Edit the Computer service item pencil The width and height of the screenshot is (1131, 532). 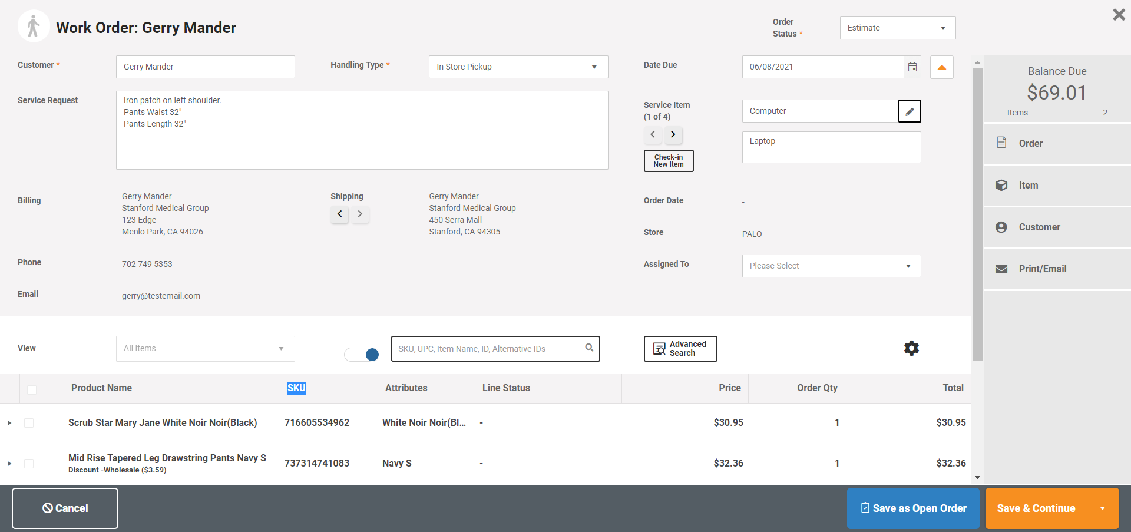click(x=910, y=111)
